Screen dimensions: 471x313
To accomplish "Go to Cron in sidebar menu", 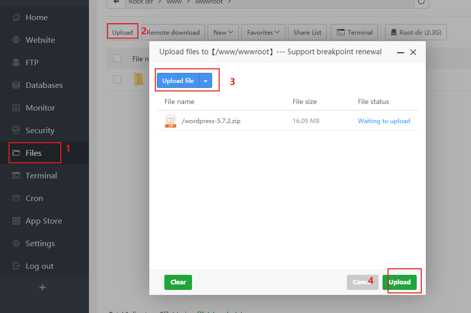I will (34, 198).
